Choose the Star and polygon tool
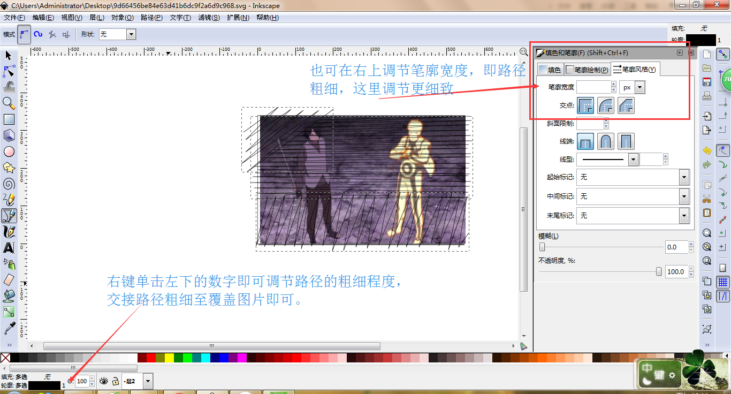 tap(9, 168)
